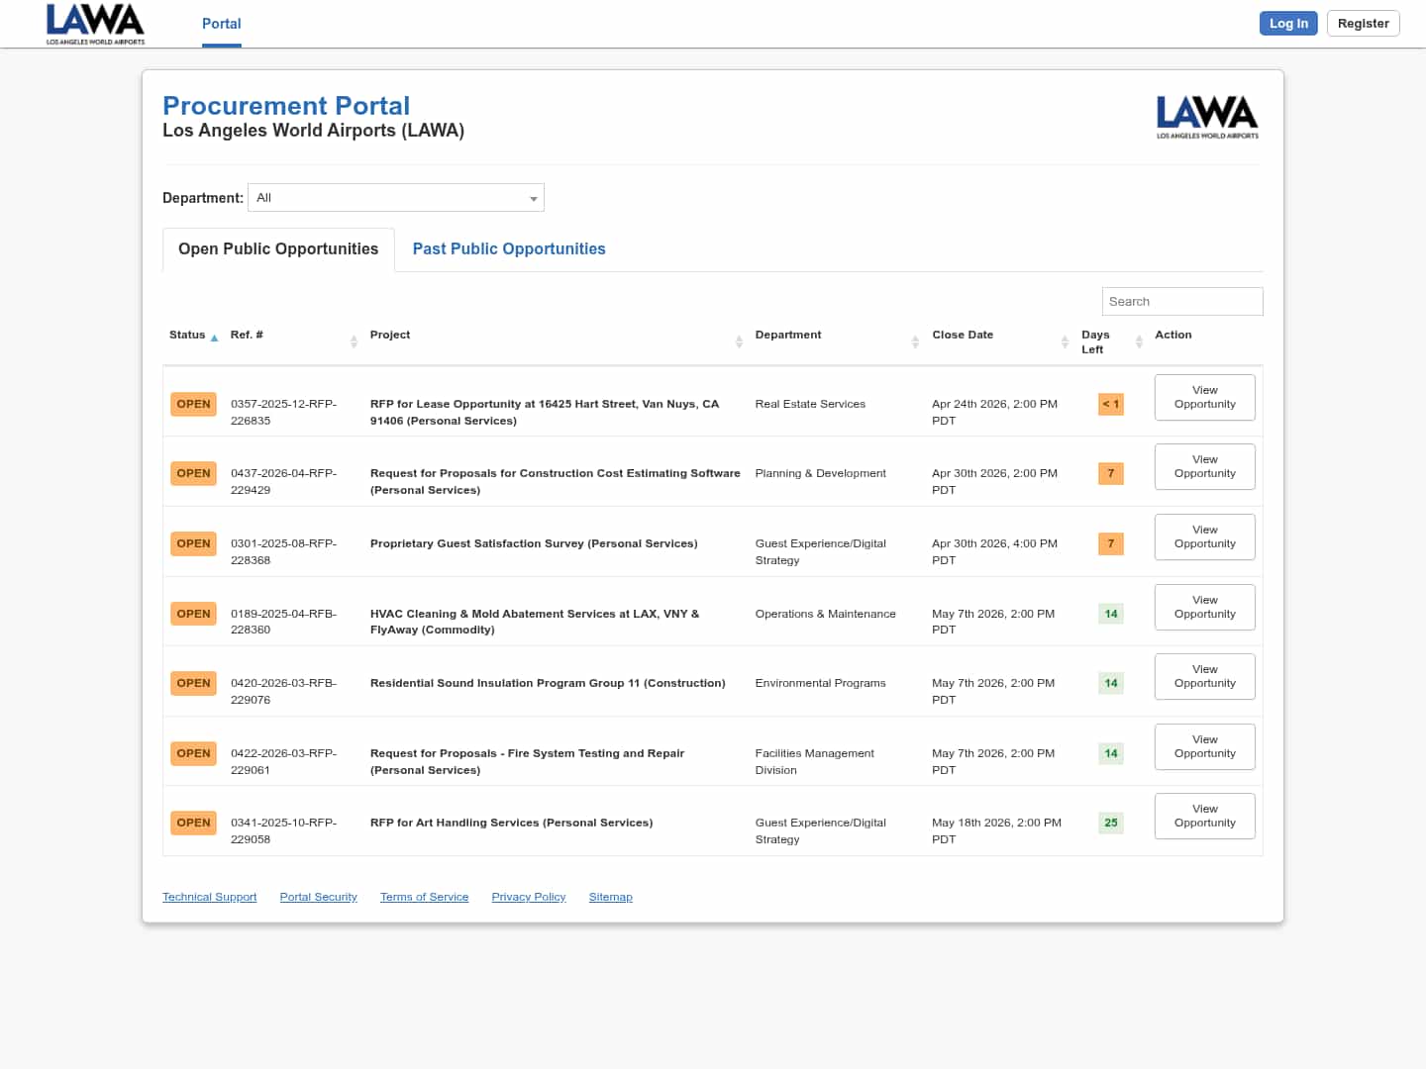This screenshot has width=1426, height=1069.
Task: Click the LAWA logo in top navigation
Action: point(95,24)
